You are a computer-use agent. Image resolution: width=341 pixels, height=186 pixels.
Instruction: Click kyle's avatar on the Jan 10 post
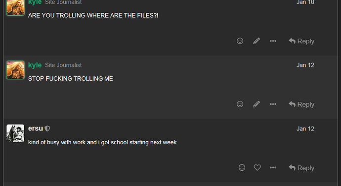tap(15, 7)
